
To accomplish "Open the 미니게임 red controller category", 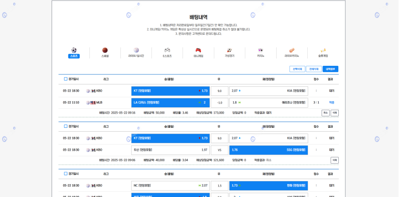I will click(198, 51).
